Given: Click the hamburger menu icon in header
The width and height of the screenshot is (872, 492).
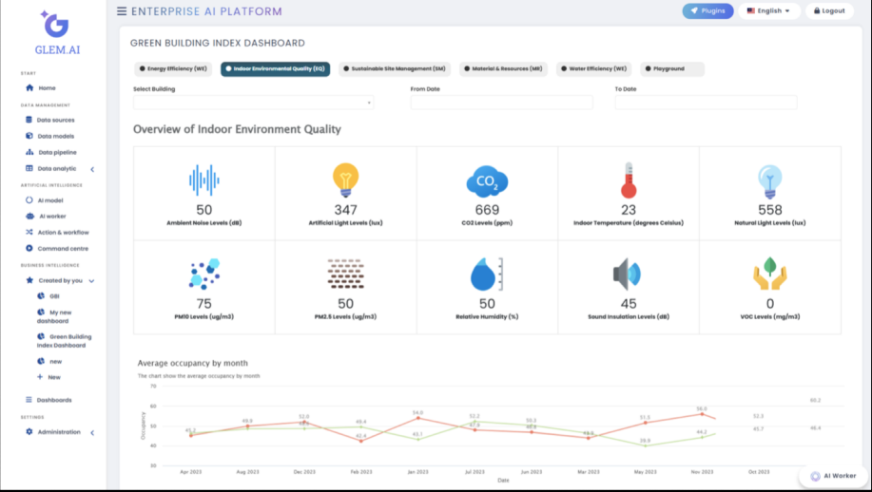Looking at the screenshot, I should point(121,11).
